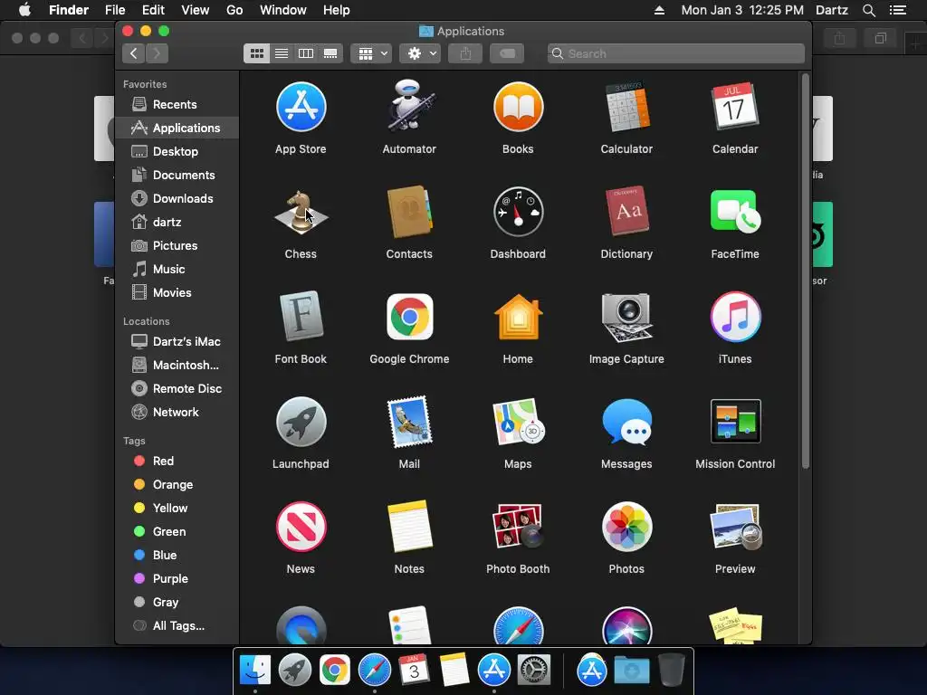927x695 pixels.
Task: Select the Image Capture app icon
Action: (x=626, y=318)
